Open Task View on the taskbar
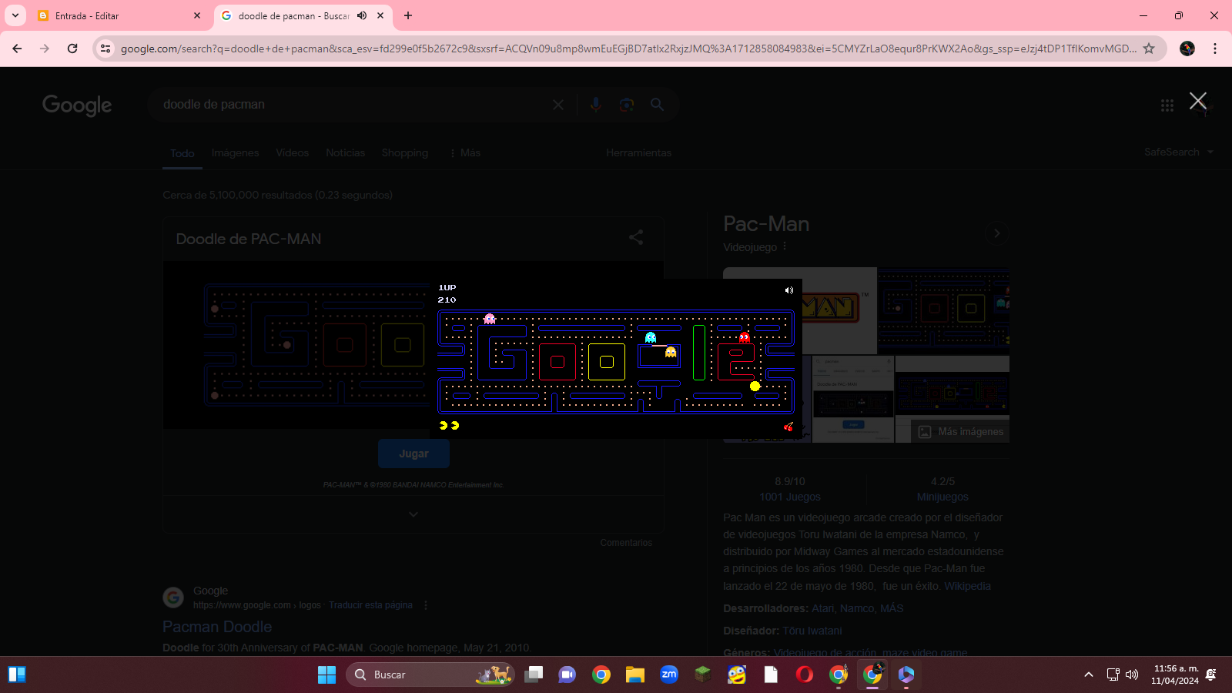The image size is (1232, 693). 534,675
